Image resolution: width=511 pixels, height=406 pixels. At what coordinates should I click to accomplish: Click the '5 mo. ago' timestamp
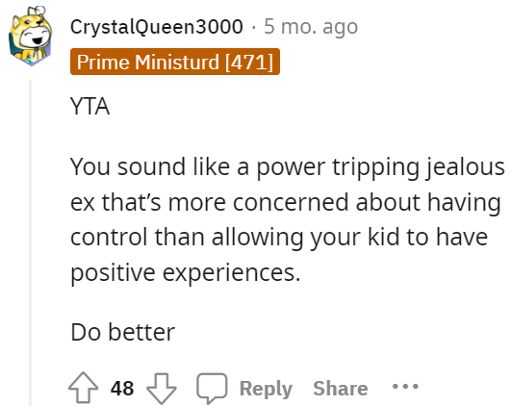coord(311,26)
